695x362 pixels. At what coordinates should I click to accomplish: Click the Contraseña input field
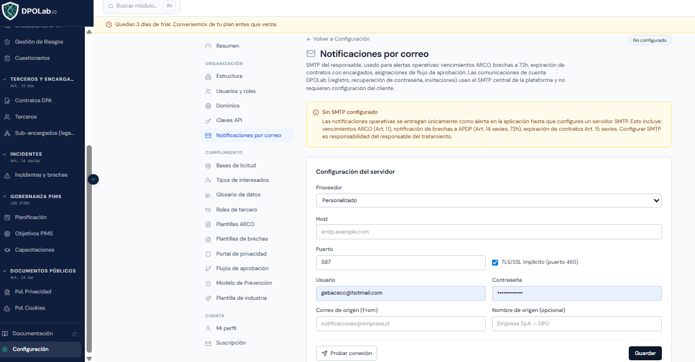pos(576,293)
